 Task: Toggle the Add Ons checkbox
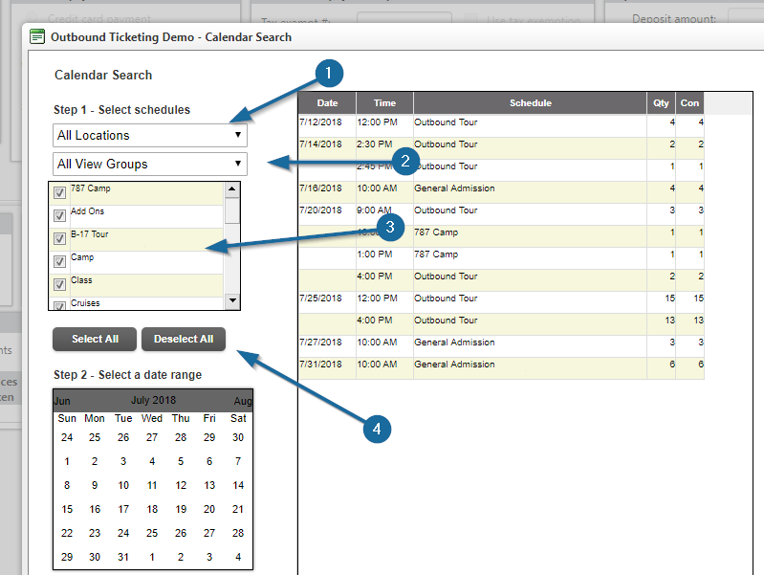tap(59, 215)
